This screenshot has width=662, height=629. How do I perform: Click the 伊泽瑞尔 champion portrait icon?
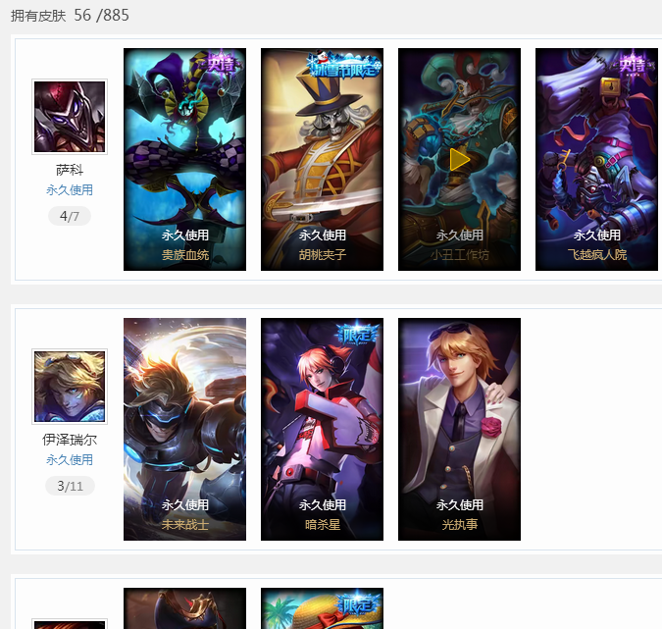pyautogui.click(x=70, y=387)
